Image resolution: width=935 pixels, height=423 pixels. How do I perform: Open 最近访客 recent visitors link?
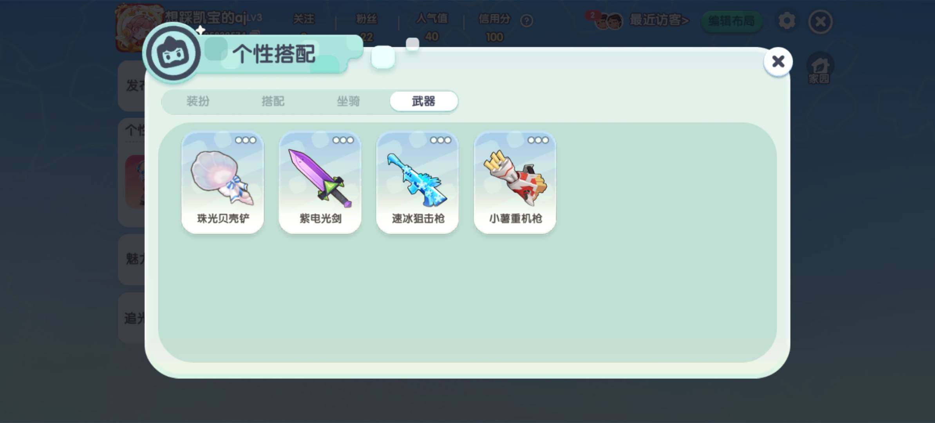pyautogui.click(x=659, y=20)
